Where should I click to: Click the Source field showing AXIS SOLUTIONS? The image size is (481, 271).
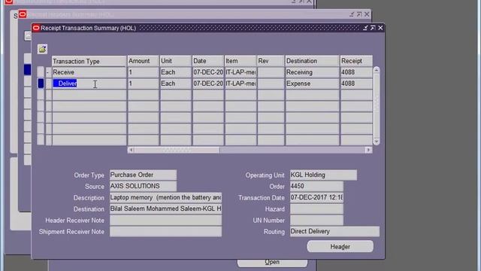pos(143,186)
